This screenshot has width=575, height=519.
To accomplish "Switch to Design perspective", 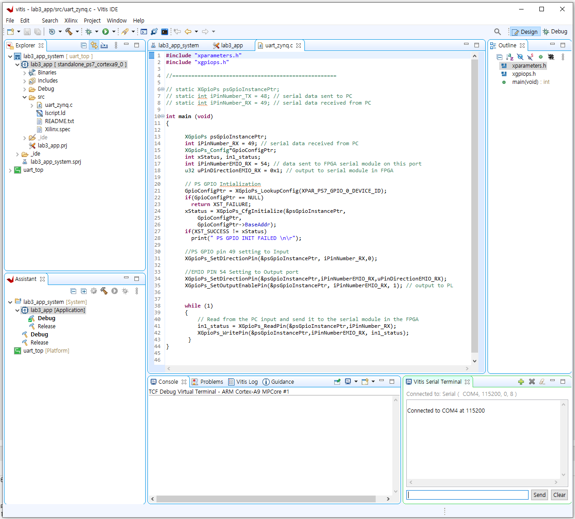I will [x=525, y=32].
